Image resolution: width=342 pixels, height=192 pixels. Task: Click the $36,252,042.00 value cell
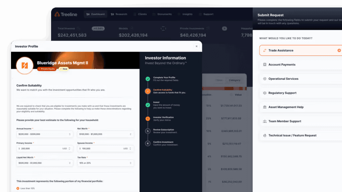232,182
